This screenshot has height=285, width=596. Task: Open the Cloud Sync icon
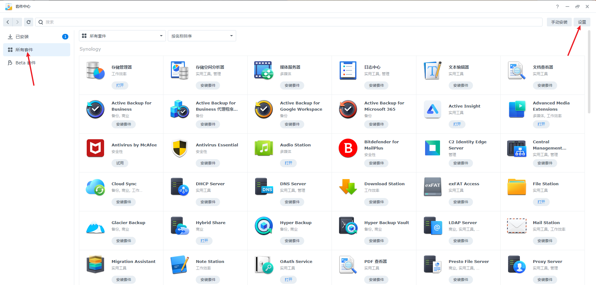pyautogui.click(x=95, y=187)
